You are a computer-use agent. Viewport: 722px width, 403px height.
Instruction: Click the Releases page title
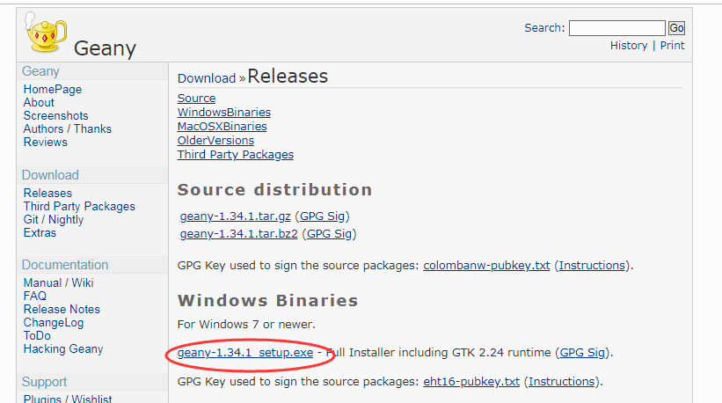(288, 77)
